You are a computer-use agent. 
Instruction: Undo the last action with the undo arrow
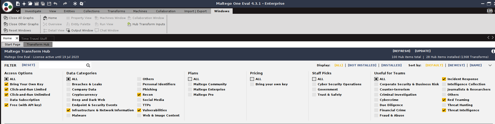(x=55, y=4)
